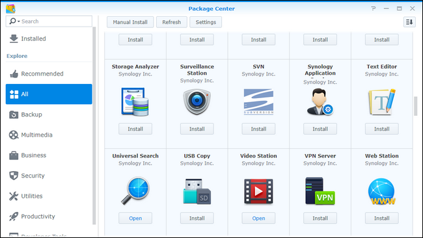Open the Security category
Image resolution: width=423 pixels, height=238 pixels.
(x=49, y=176)
